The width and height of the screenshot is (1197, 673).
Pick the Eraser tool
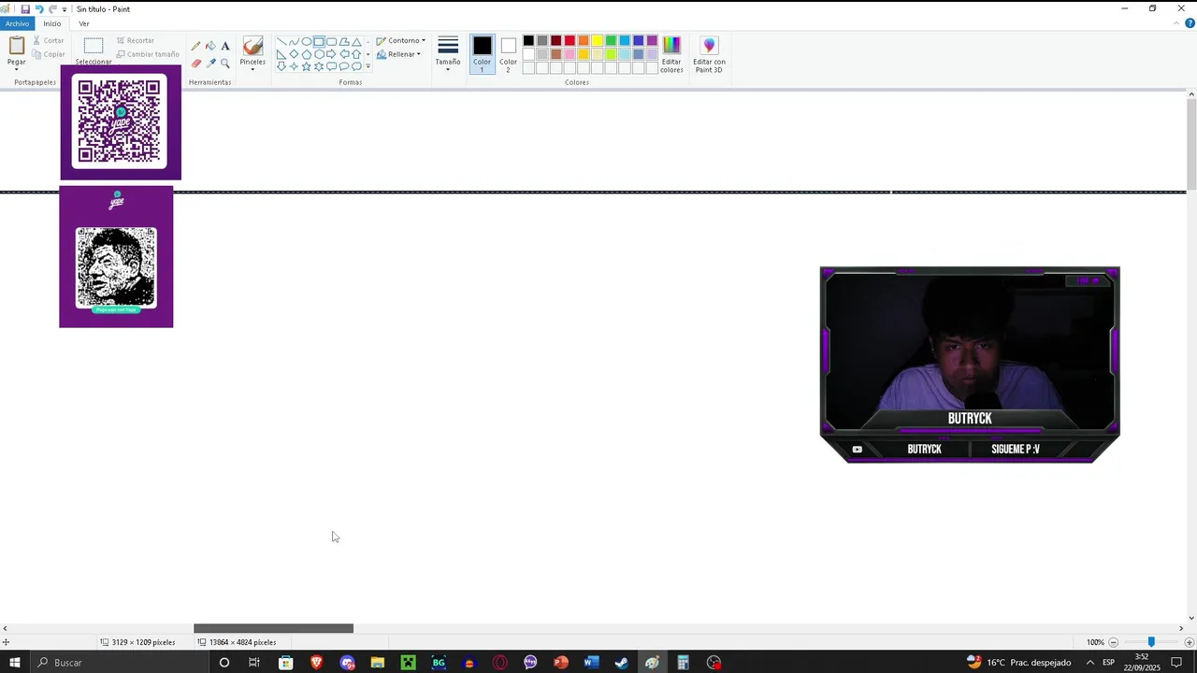point(195,63)
